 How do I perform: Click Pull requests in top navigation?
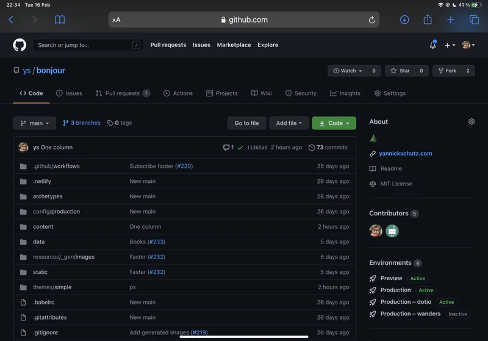click(x=168, y=45)
